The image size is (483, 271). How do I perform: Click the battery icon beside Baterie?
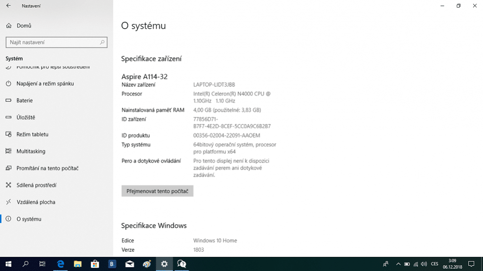click(8, 100)
